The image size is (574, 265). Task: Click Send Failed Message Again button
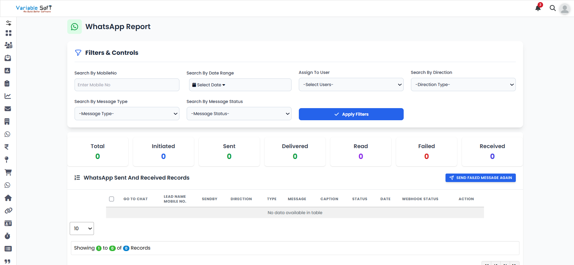click(x=480, y=178)
